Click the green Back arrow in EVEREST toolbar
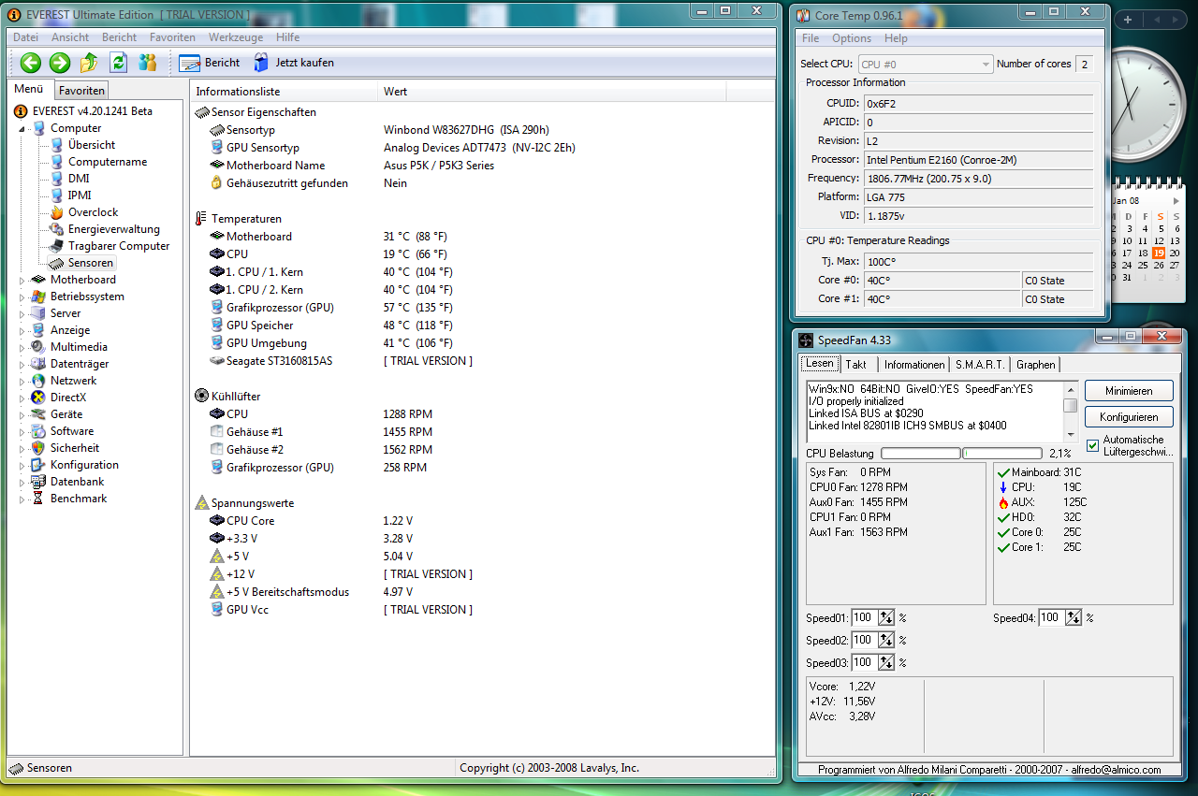 click(31, 63)
